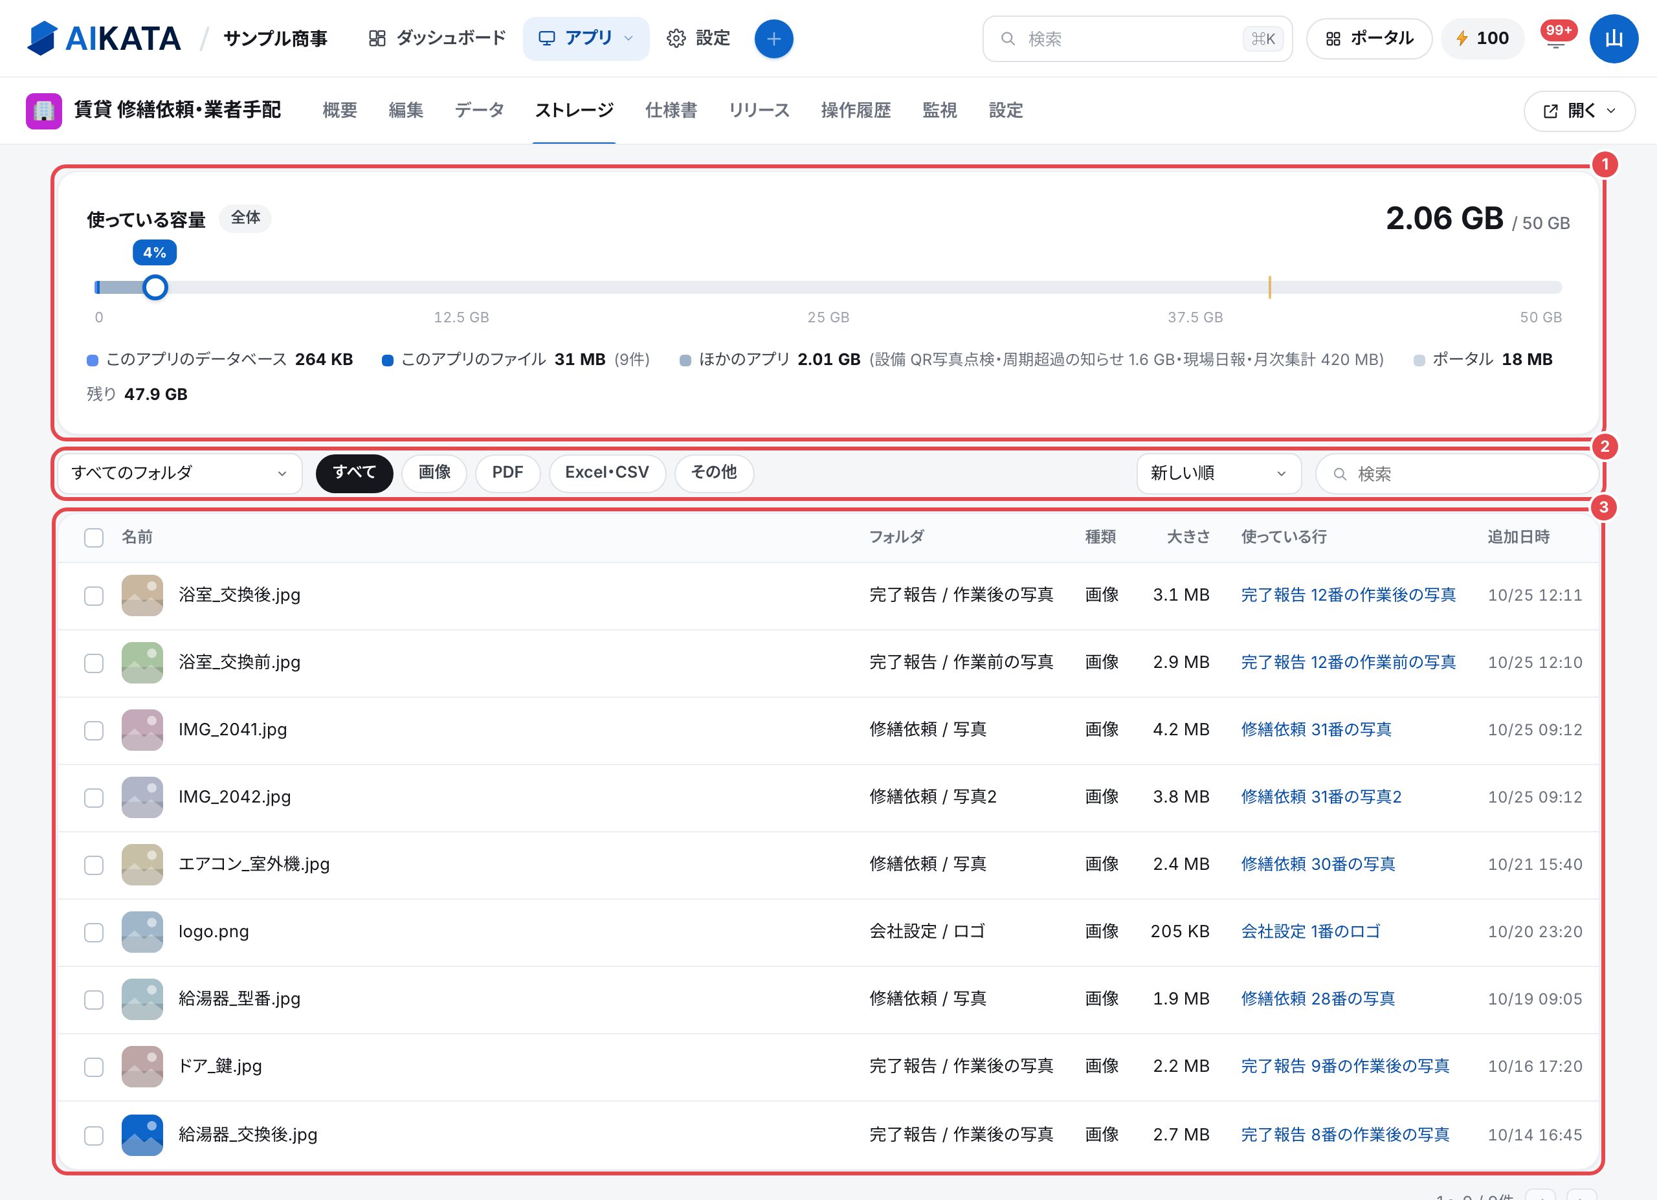Click the 浴室_交換前.jpg green thumbnail
The image size is (1657, 1200).
coord(142,662)
